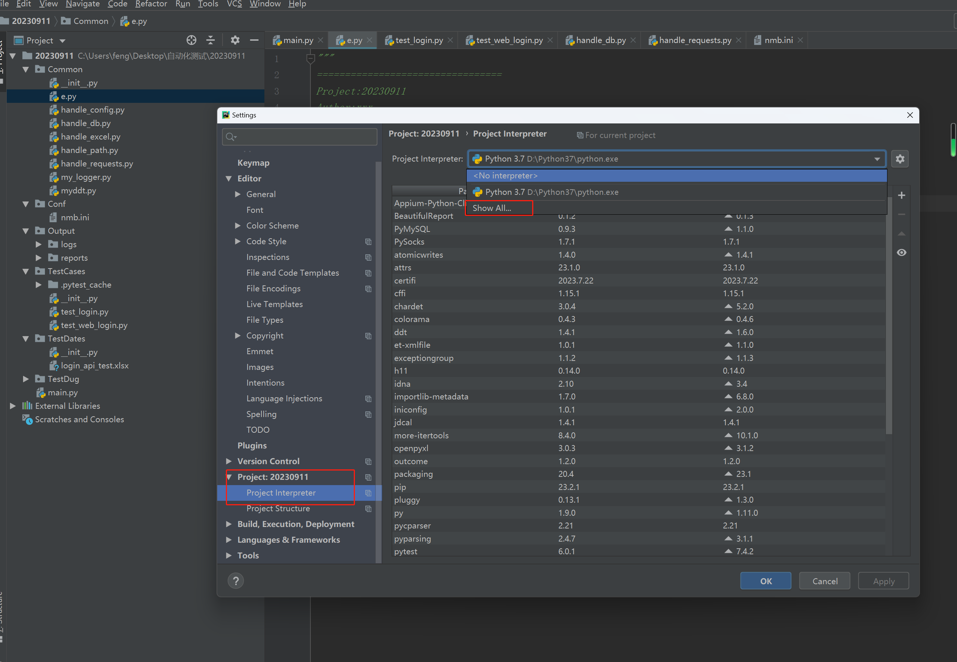Screen dimensions: 957x662
Task: Expand the TestDug folder
Action: click(x=26, y=379)
